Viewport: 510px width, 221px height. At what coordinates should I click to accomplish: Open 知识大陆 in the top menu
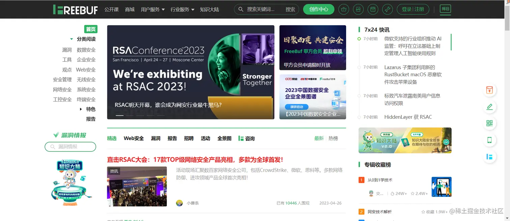pos(209,9)
